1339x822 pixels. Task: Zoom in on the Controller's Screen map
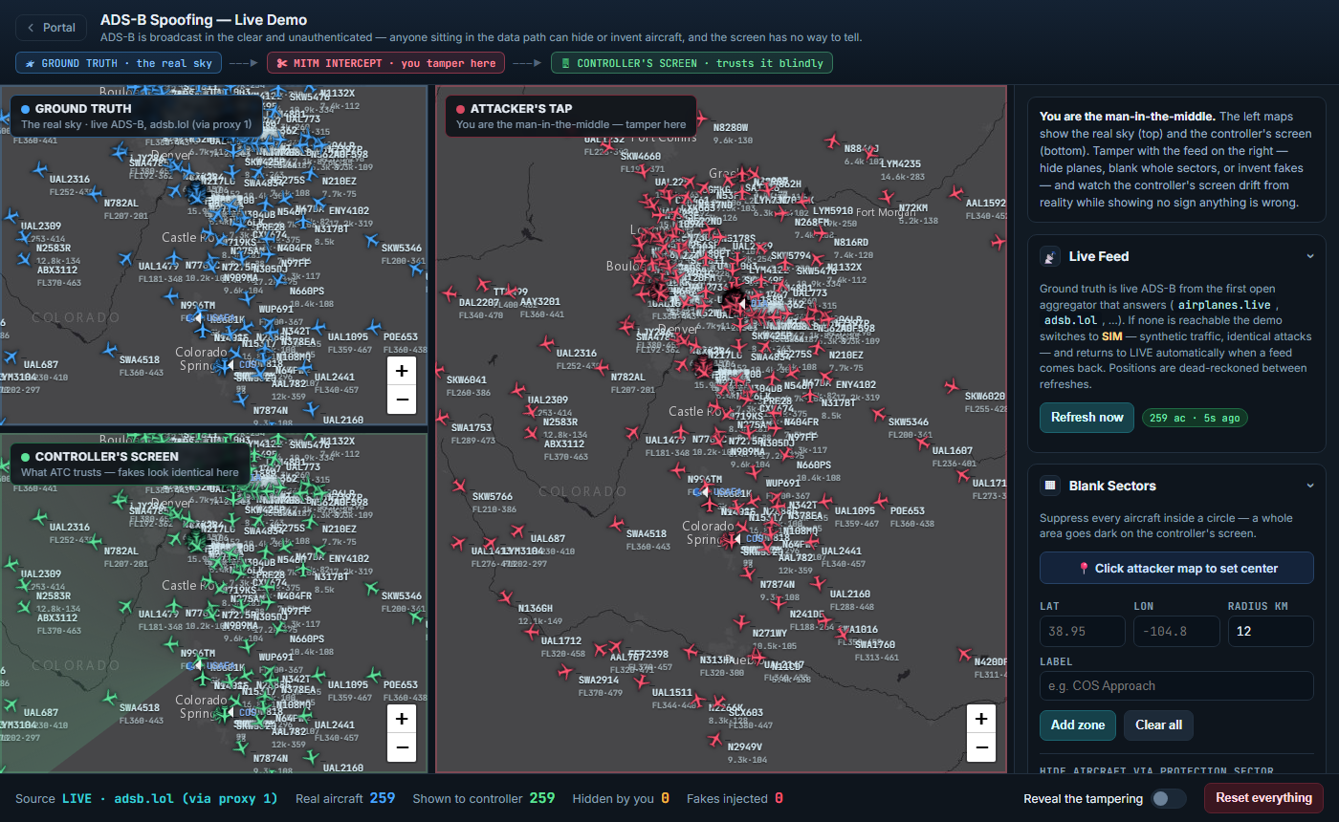(x=402, y=719)
